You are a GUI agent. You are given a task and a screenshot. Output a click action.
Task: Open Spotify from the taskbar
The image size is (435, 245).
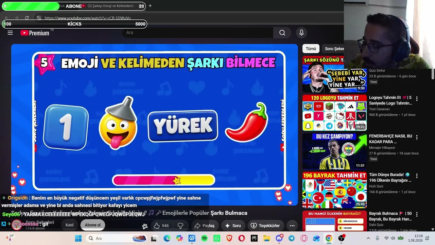[204, 238]
